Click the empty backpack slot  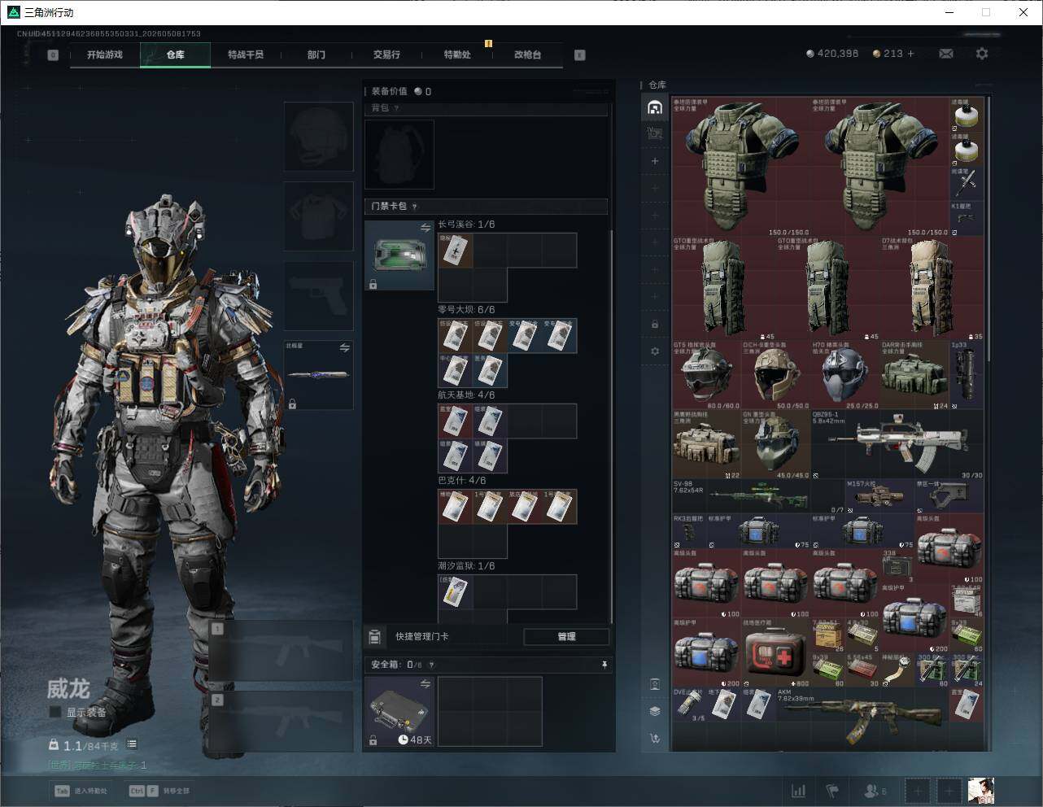(x=399, y=155)
